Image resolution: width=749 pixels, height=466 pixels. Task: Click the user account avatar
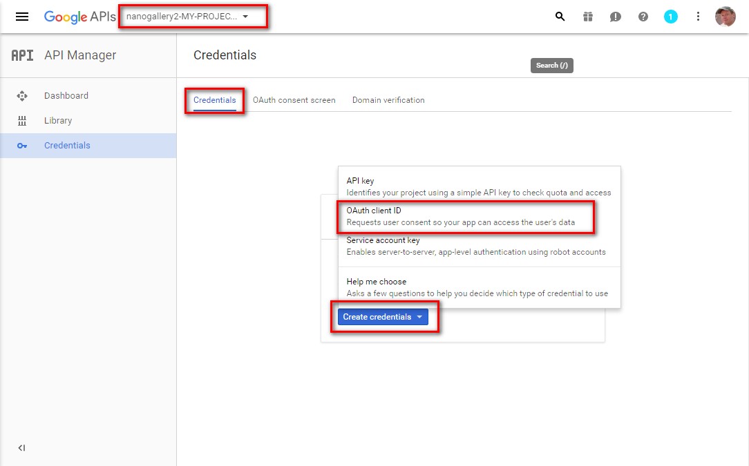tap(725, 17)
